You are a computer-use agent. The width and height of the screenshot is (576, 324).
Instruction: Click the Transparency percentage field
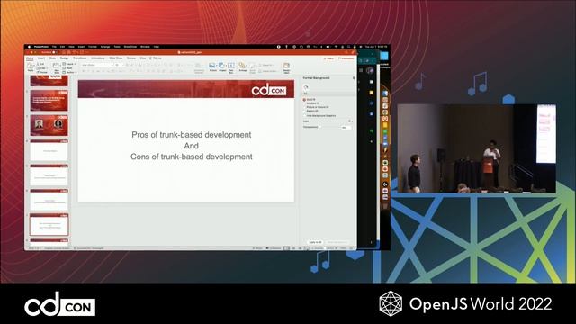coord(346,128)
